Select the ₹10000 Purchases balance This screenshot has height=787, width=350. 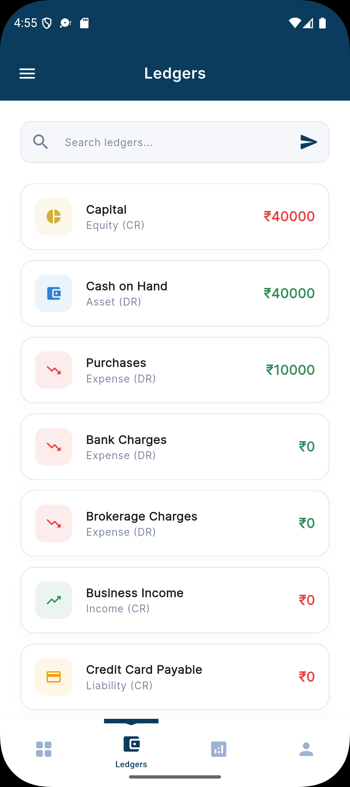[x=290, y=370]
